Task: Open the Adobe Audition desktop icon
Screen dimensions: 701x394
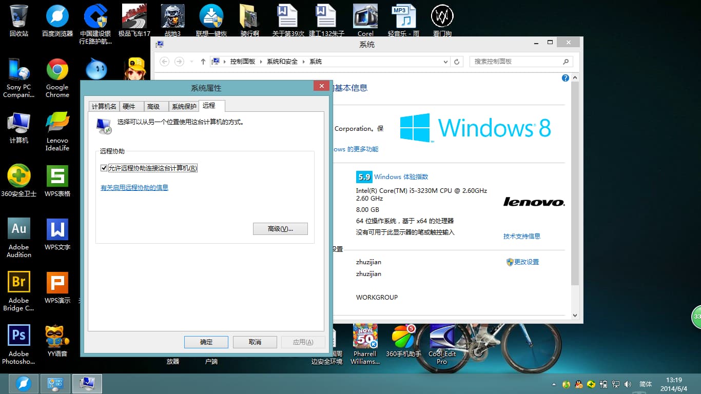Action: [x=19, y=229]
